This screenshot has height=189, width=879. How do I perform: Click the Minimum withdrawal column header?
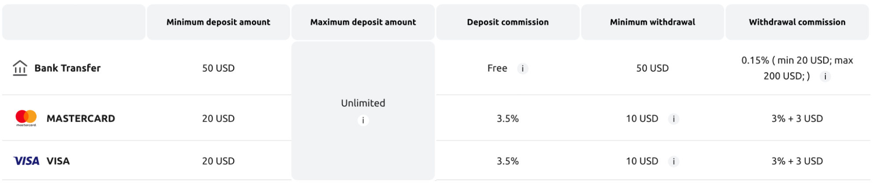click(x=652, y=22)
